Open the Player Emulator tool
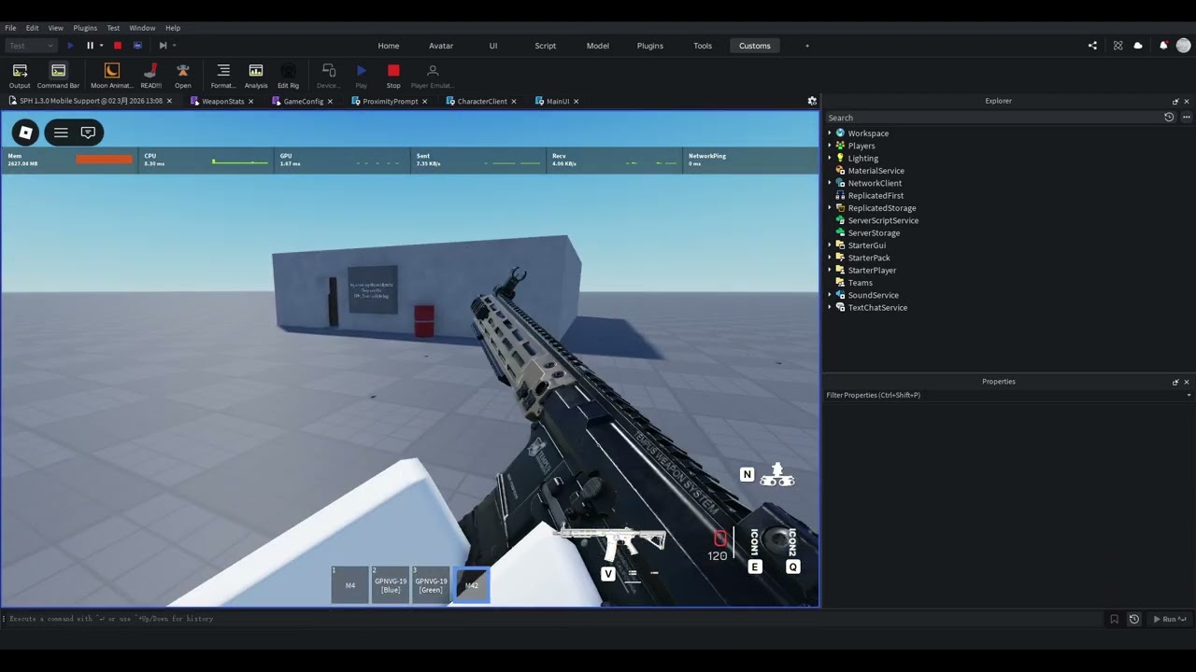The height and width of the screenshot is (672, 1196). pos(432,76)
